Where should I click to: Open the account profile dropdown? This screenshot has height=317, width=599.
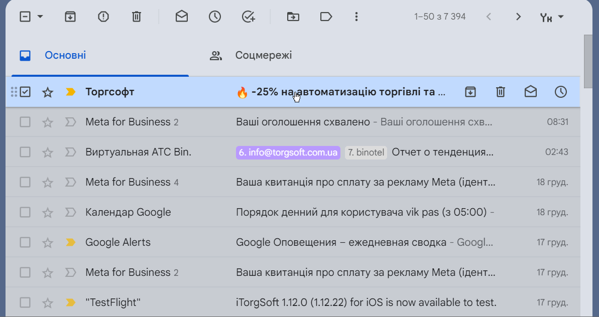[551, 17]
